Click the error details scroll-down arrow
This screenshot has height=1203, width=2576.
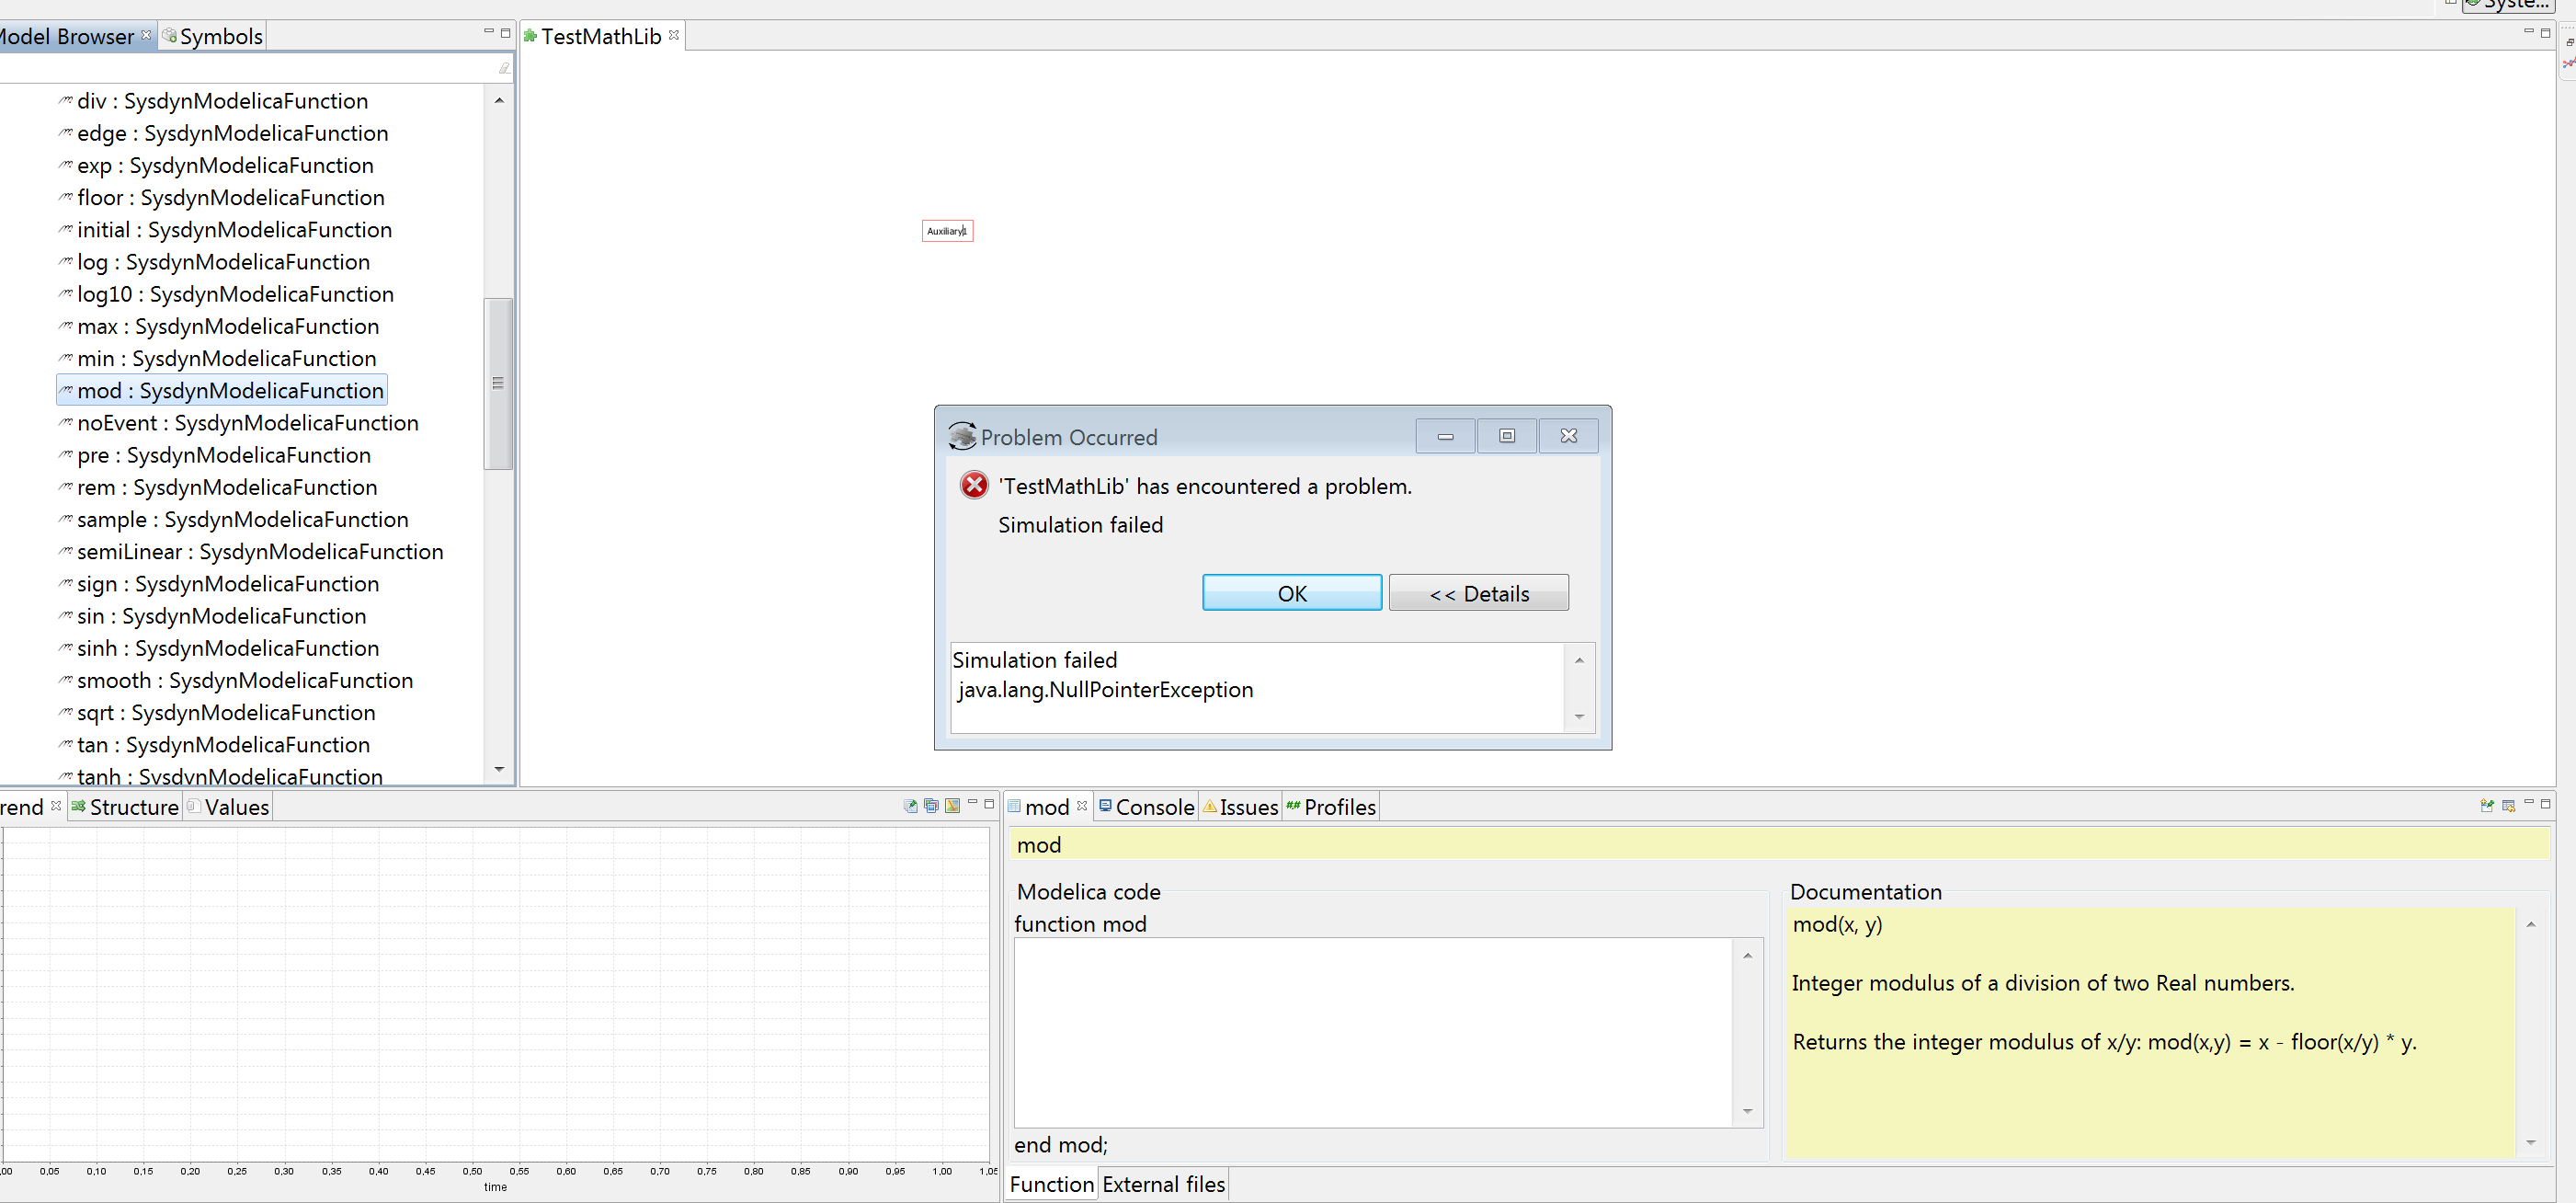coord(1579,716)
